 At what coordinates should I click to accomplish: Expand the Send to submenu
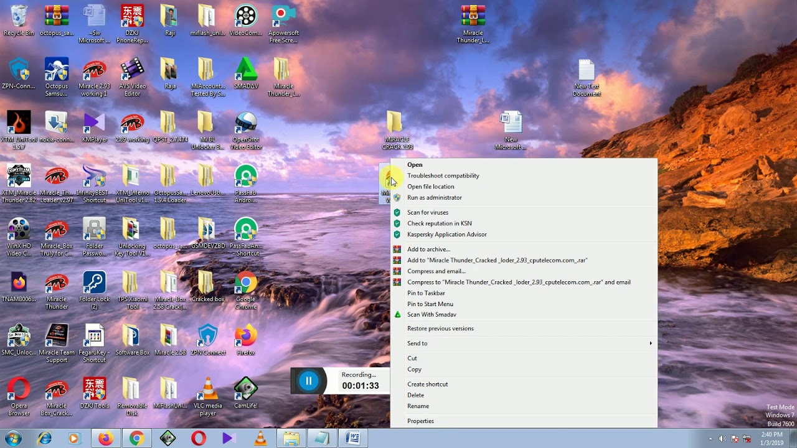tap(524, 343)
